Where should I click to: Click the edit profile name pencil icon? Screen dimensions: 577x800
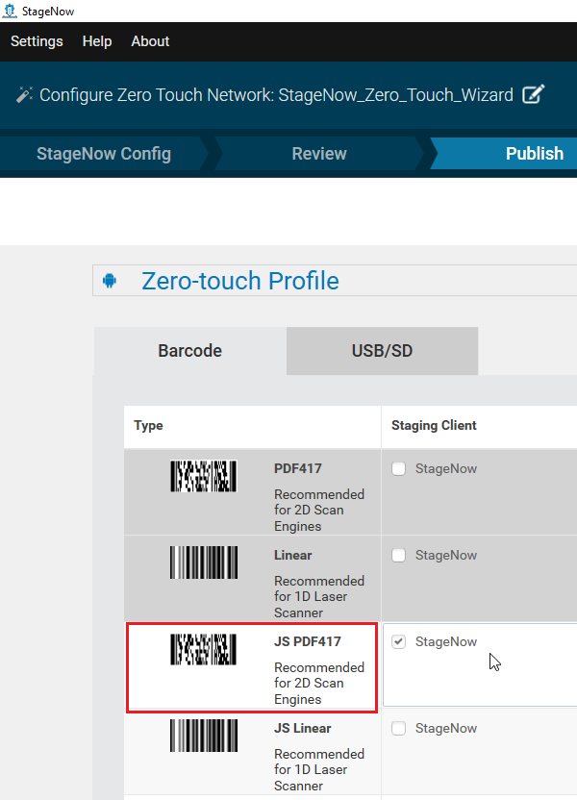pyautogui.click(x=533, y=94)
